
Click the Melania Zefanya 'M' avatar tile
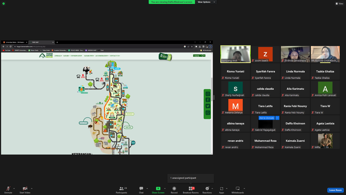tap(236, 106)
